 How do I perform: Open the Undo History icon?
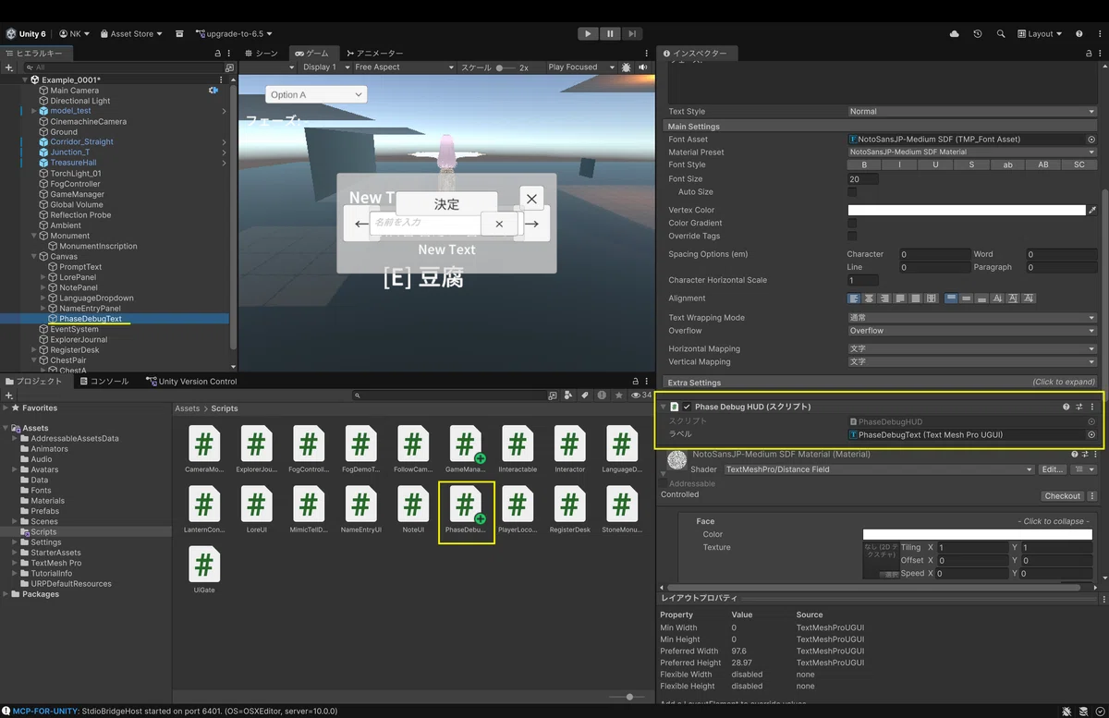(978, 34)
